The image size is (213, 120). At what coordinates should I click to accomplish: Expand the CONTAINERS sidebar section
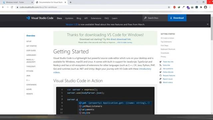click(x=31, y=85)
